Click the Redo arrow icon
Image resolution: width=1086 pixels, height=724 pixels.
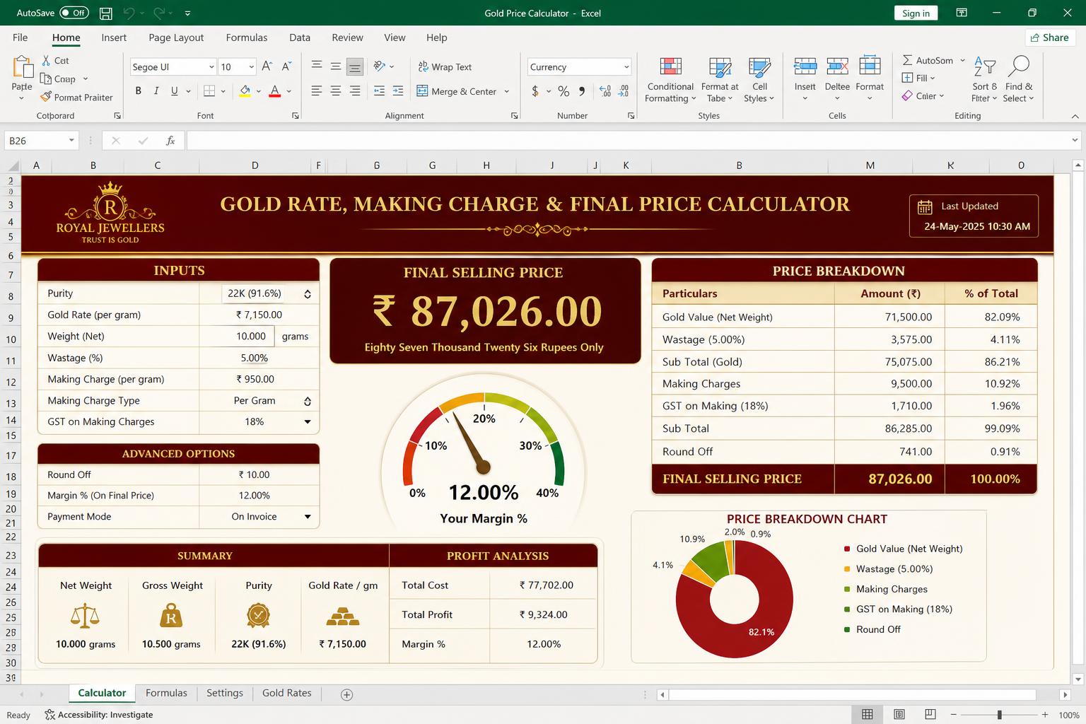pyautogui.click(x=159, y=13)
